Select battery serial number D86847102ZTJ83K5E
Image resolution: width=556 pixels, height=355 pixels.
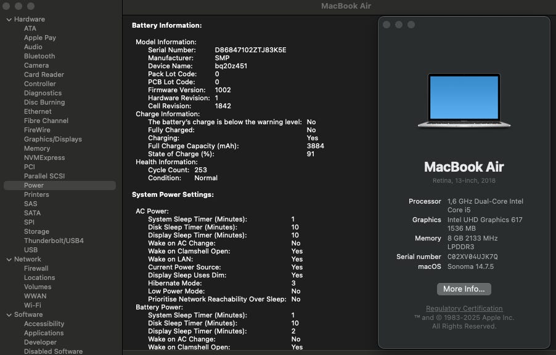tap(250, 50)
